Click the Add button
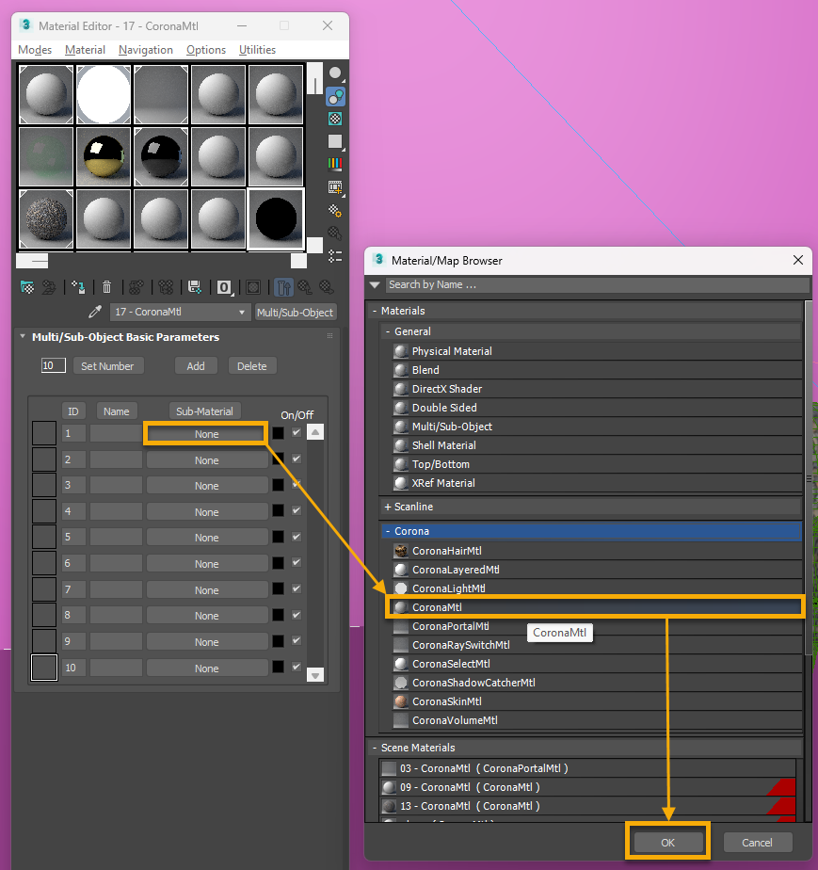818x870 pixels. tap(196, 366)
